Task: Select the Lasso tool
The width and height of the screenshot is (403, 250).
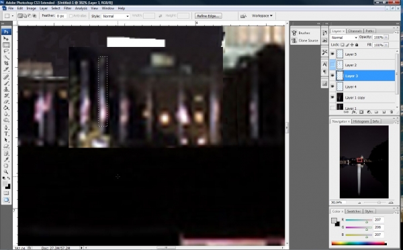Action: coord(6,51)
